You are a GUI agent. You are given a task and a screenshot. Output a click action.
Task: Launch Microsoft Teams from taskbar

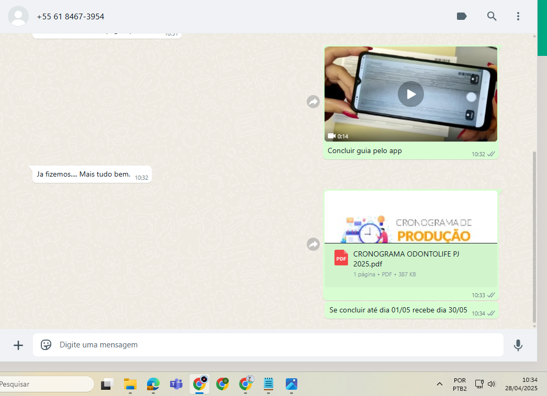(x=175, y=384)
